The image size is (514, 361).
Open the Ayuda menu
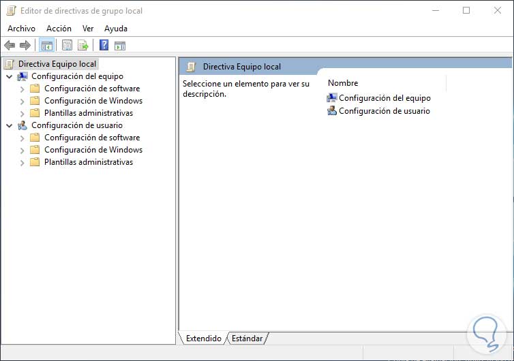[x=116, y=29]
